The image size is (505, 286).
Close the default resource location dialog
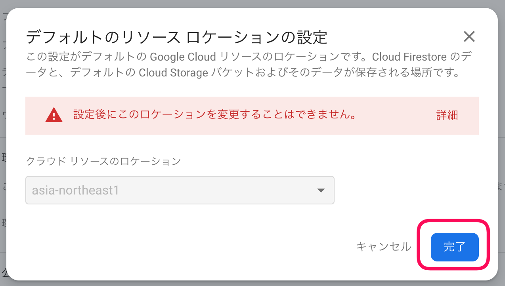point(469,37)
